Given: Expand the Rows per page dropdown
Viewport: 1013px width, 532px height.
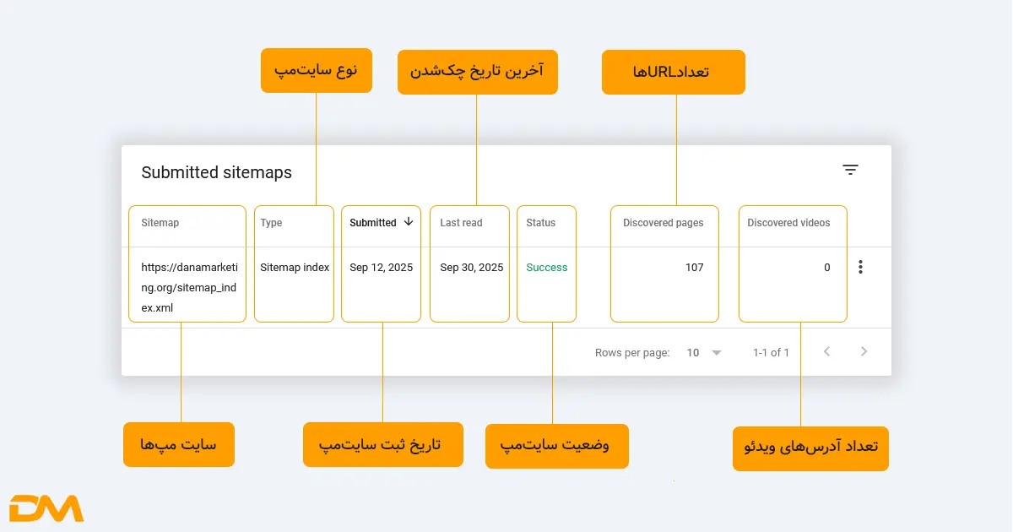Looking at the screenshot, I should 717,353.
